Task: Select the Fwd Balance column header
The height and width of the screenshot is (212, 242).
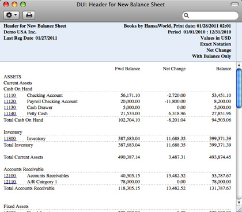Action: 127,69
